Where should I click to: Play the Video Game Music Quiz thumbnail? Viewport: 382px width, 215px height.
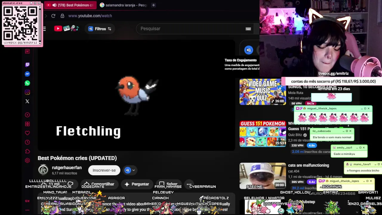pyautogui.click(x=263, y=92)
